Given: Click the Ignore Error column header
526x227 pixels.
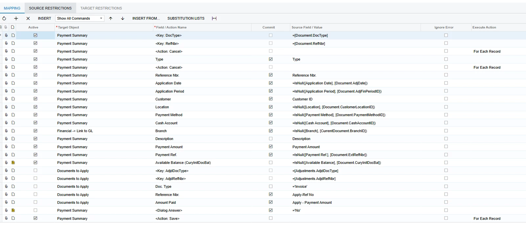Looking at the screenshot, I should 446,27.
